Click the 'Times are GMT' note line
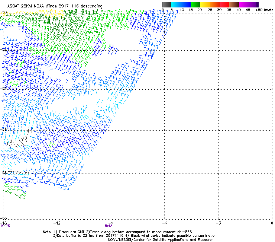This screenshot has width=275, height=242. (123, 232)
